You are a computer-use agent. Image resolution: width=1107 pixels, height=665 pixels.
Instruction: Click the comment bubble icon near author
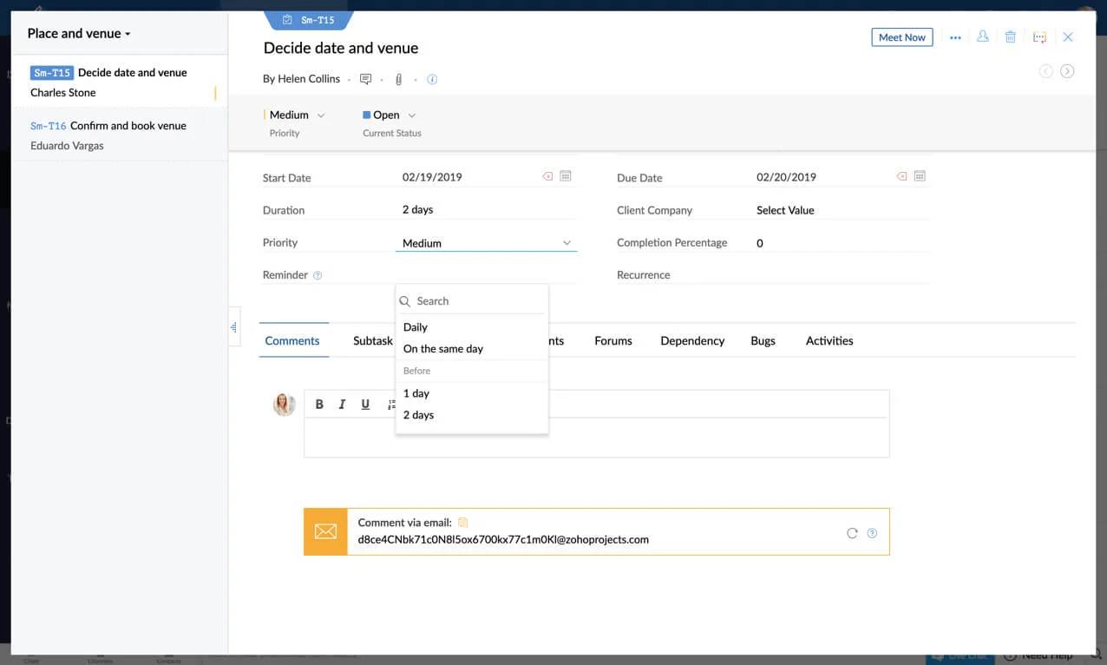pos(365,80)
